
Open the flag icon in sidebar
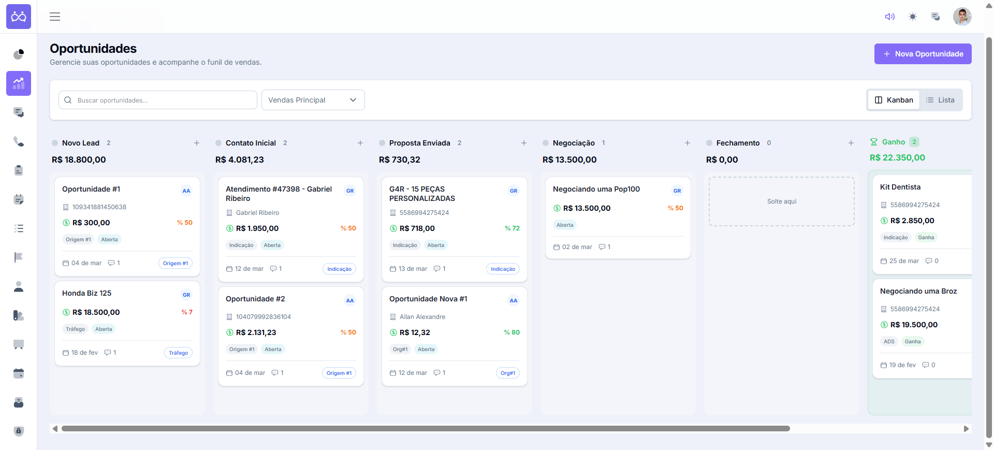pos(19,257)
